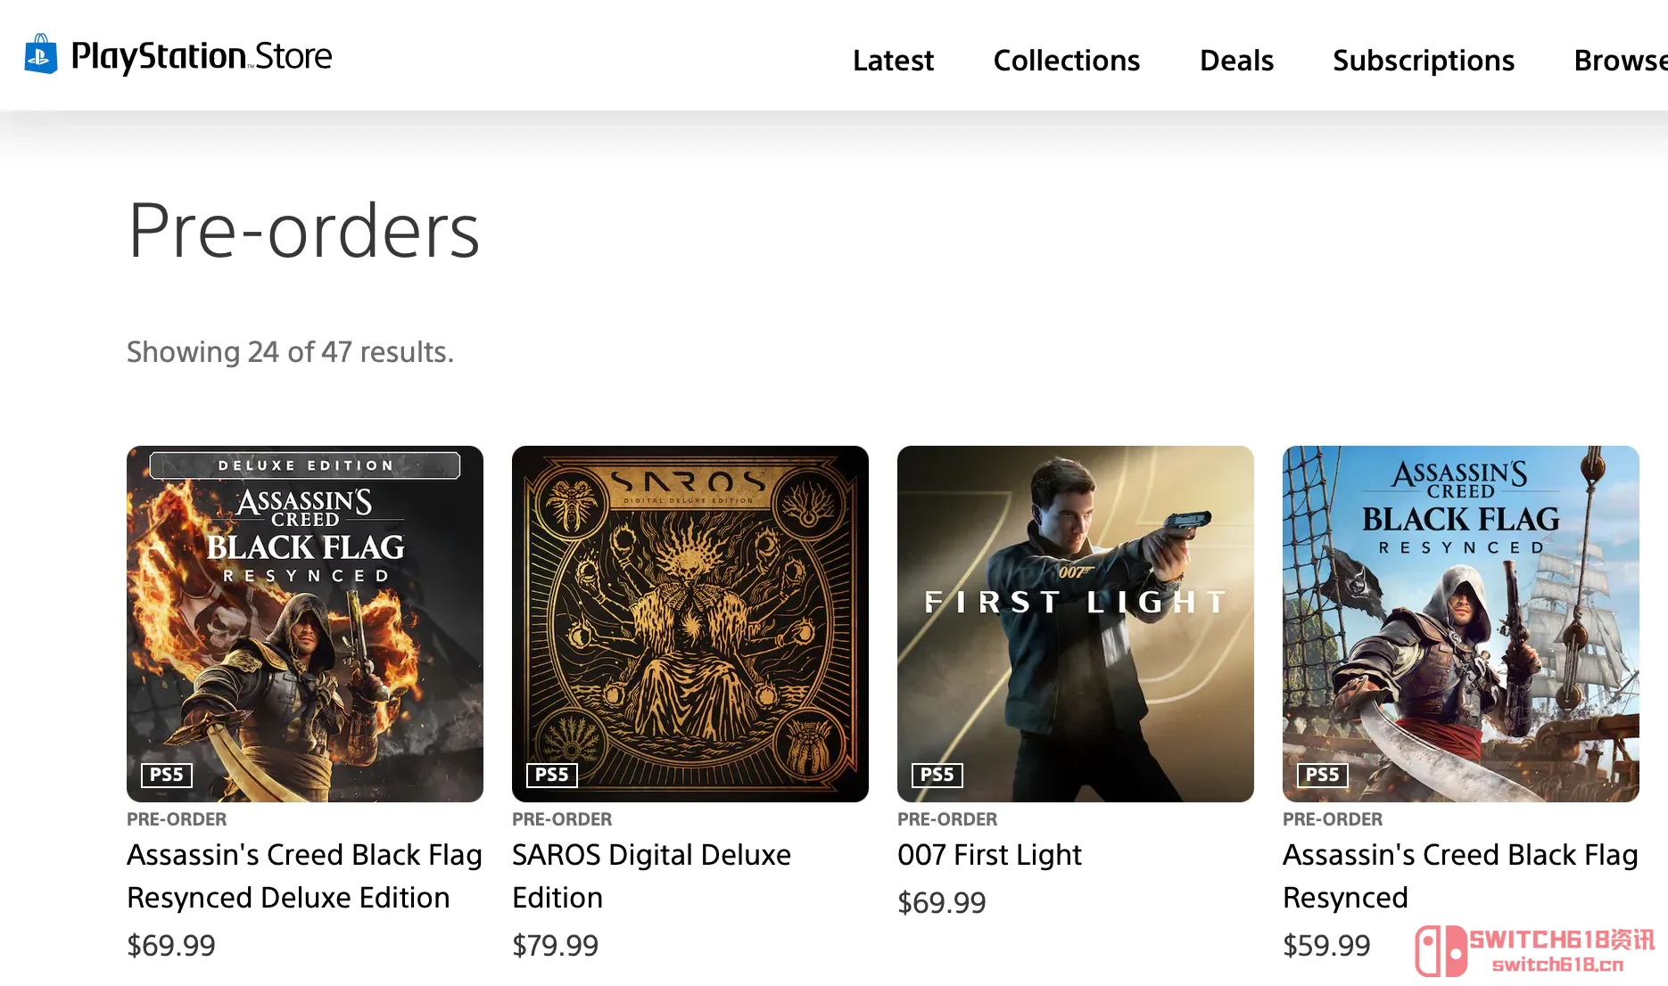Open the SAROS Digital Deluxe cover thumbnail
1668x986 pixels.
click(x=690, y=623)
